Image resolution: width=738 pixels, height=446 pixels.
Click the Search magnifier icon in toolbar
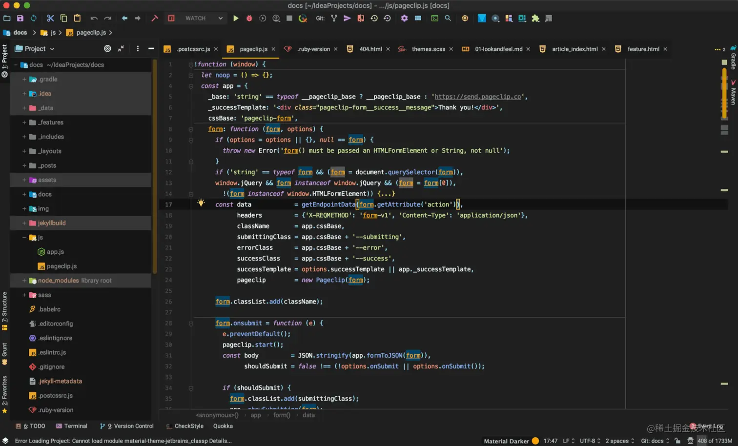pos(448,18)
